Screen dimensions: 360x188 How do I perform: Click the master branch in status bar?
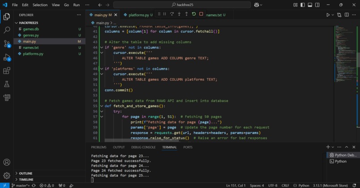pos(21,185)
